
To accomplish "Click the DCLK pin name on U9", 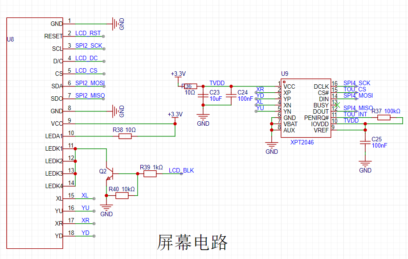I will 321,86.
